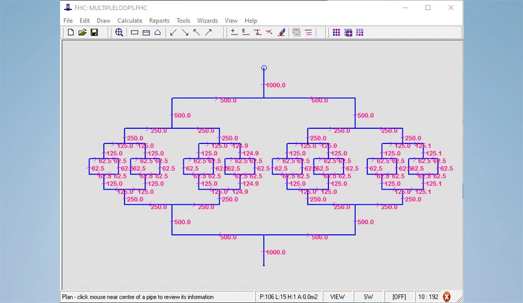Screen dimensions: 523x303
Task: Open the Wizards menu
Action: pos(207,21)
